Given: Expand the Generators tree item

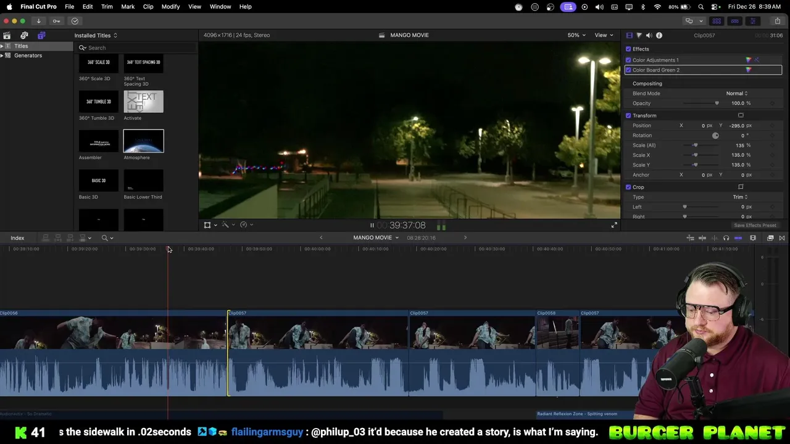Looking at the screenshot, I should (x=2, y=55).
